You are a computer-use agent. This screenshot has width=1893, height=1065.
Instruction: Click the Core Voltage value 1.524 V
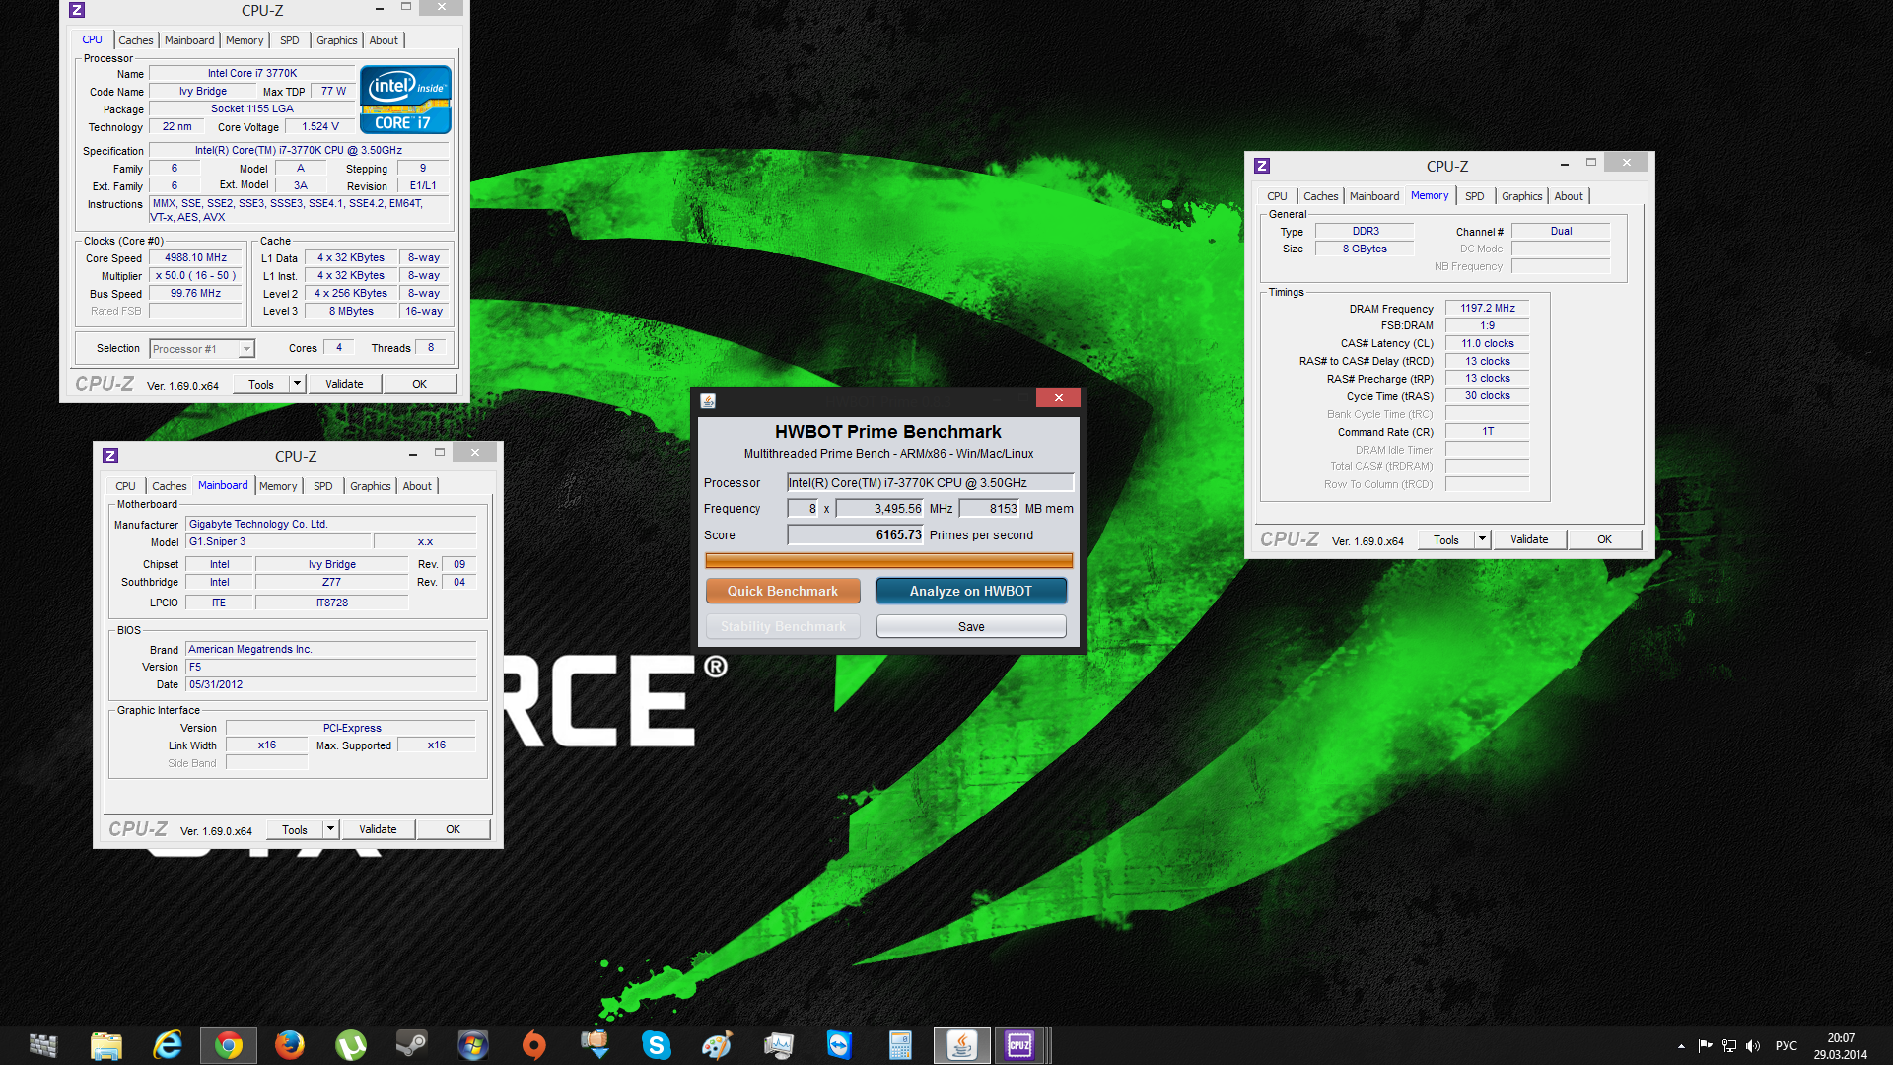click(320, 126)
